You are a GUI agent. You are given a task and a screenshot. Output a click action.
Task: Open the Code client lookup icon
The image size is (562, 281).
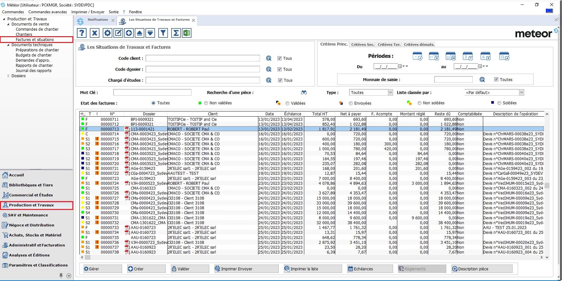click(268, 58)
